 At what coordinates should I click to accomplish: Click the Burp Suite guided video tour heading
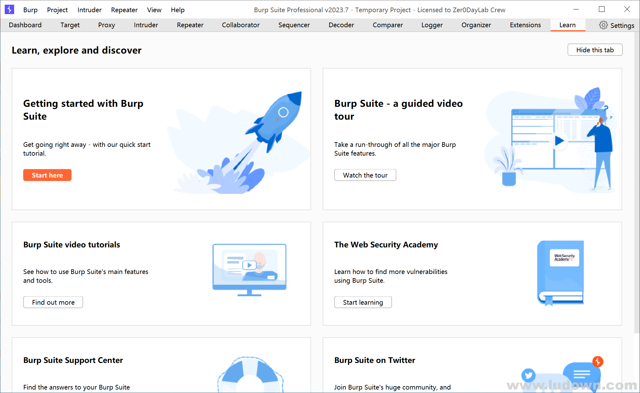click(398, 110)
